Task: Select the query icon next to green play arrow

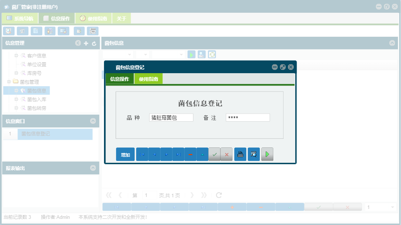Action: pos(201,54)
